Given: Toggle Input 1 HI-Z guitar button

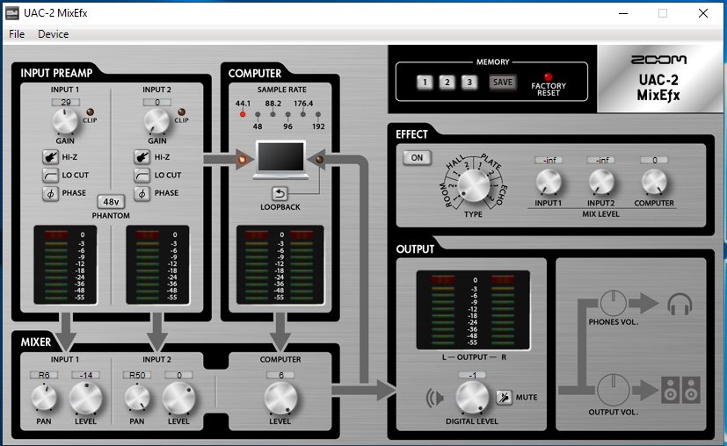Looking at the screenshot, I should pos(50,157).
